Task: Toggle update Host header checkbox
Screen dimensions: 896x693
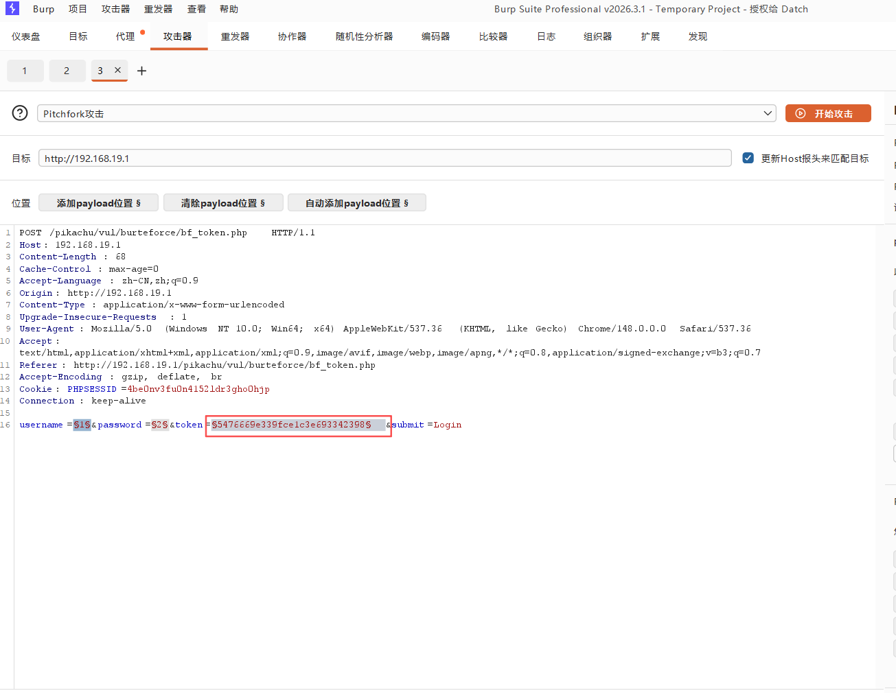Action: 748,158
